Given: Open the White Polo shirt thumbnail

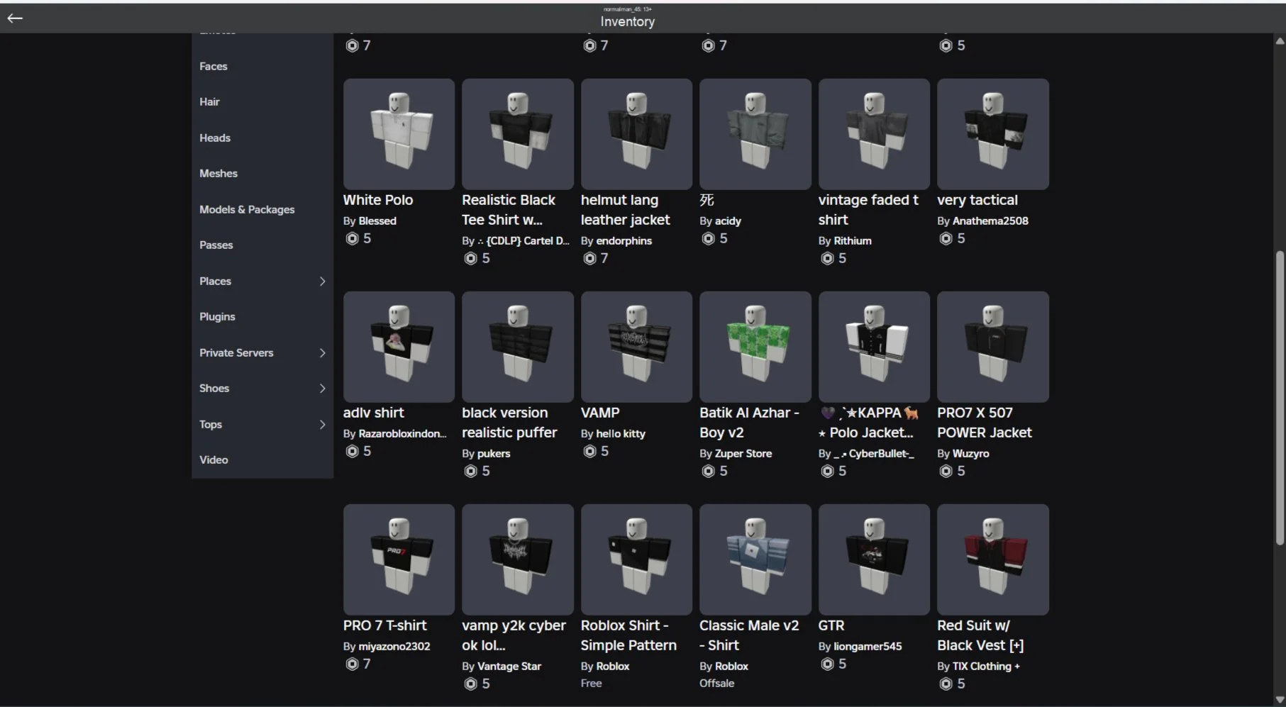Looking at the screenshot, I should [x=399, y=134].
